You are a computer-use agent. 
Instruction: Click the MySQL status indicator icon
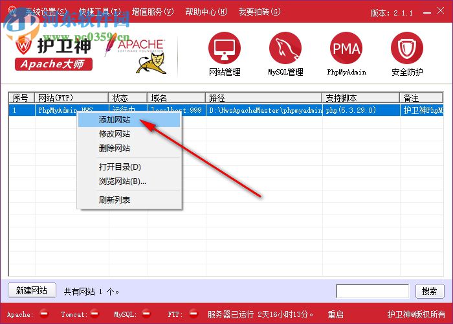pyautogui.click(x=146, y=314)
